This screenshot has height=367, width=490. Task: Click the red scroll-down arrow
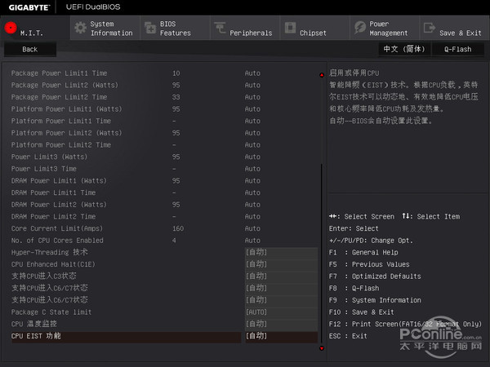[322, 348]
